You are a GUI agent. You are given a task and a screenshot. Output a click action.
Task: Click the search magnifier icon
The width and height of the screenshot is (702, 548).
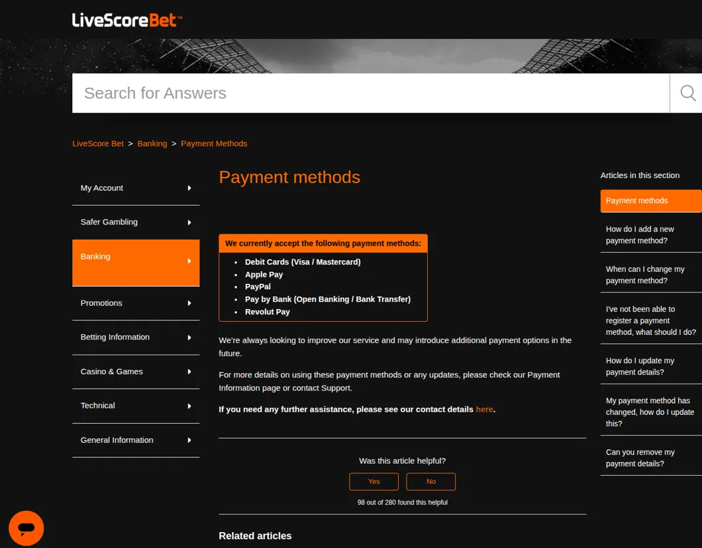click(x=687, y=93)
